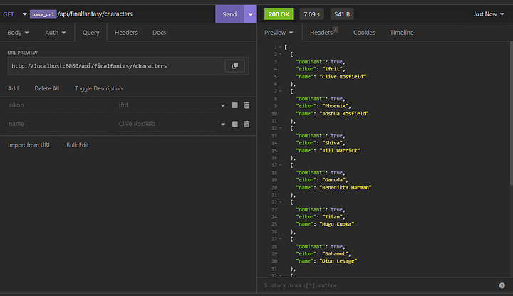513x296 pixels.
Task: Collapse the JSON object at line 27
Action: pos(281,239)
